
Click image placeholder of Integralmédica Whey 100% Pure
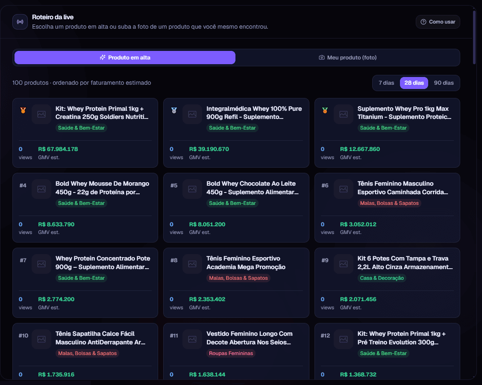tap(192, 114)
